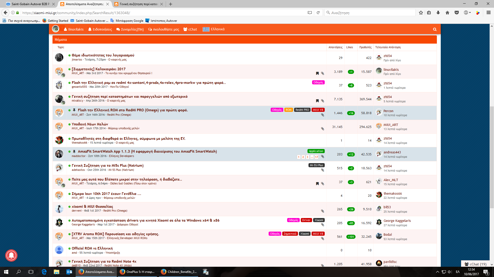494x277 pixels.
Task: Toggle Firefox reader view icon
Action: 310,13
